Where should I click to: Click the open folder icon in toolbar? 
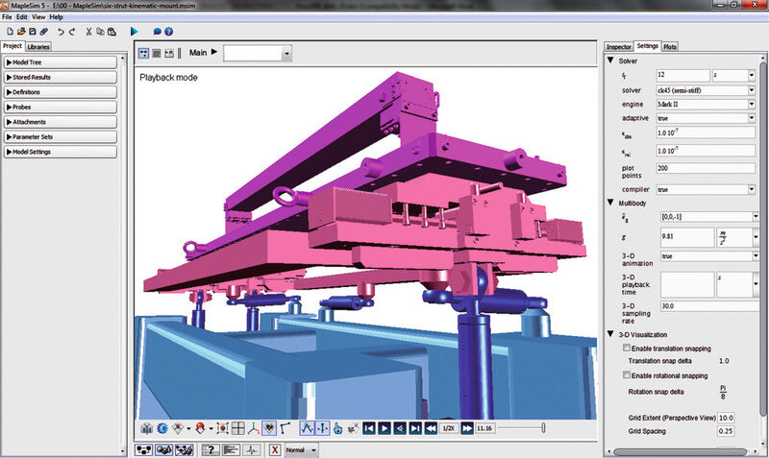pyautogui.click(x=22, y=31)
